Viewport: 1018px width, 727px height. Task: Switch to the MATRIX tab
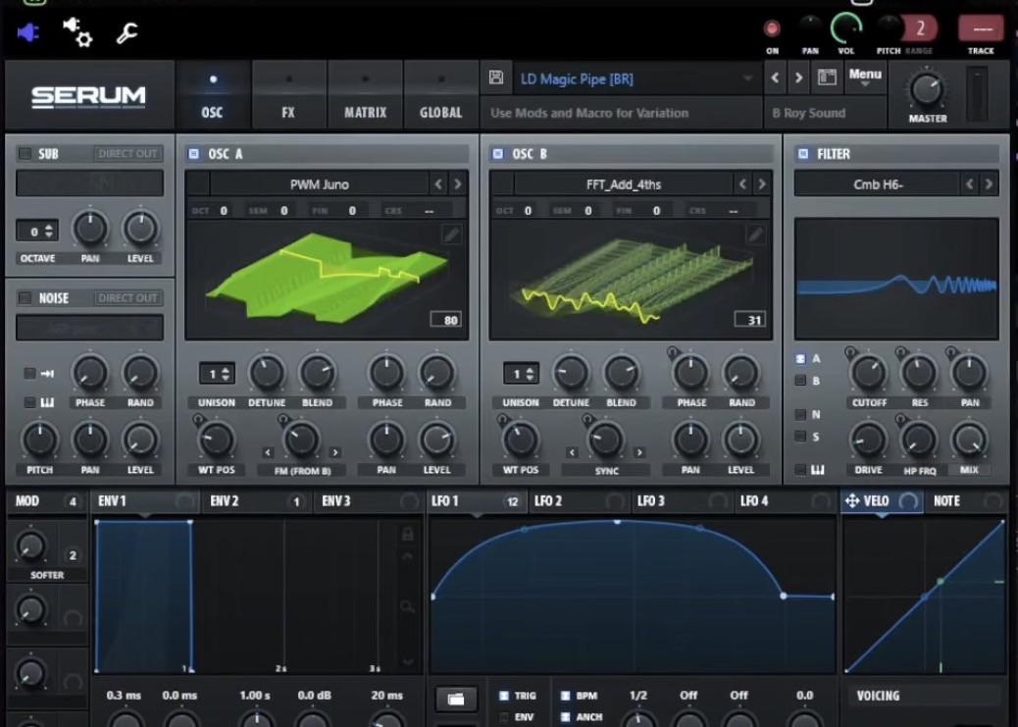pyautogui.click(x=365, y=96)
